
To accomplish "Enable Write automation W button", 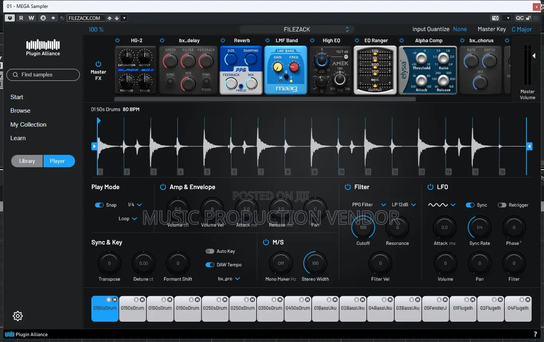I will [31, 18].
